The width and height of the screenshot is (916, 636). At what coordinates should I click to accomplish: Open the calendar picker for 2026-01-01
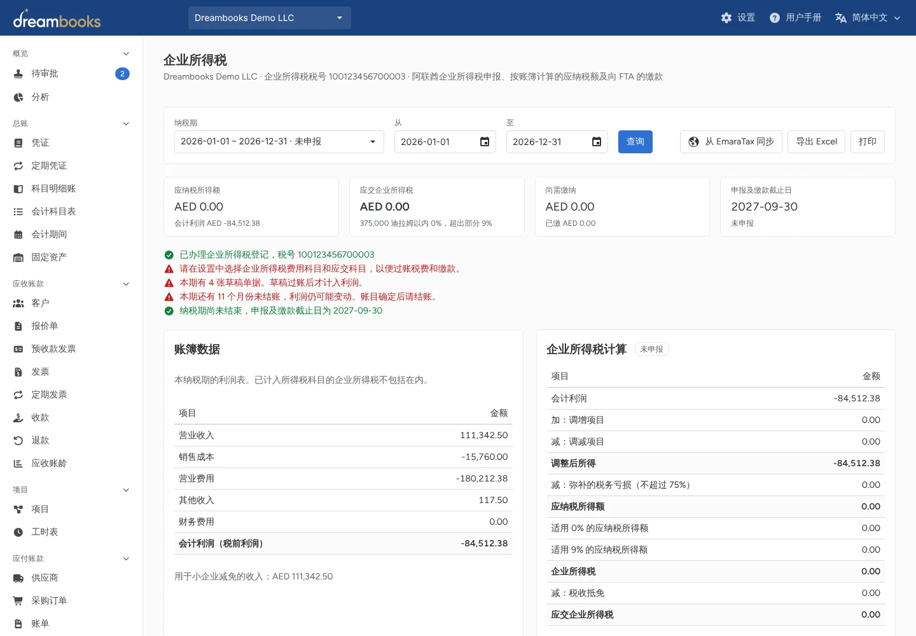(x=485, y=142)
